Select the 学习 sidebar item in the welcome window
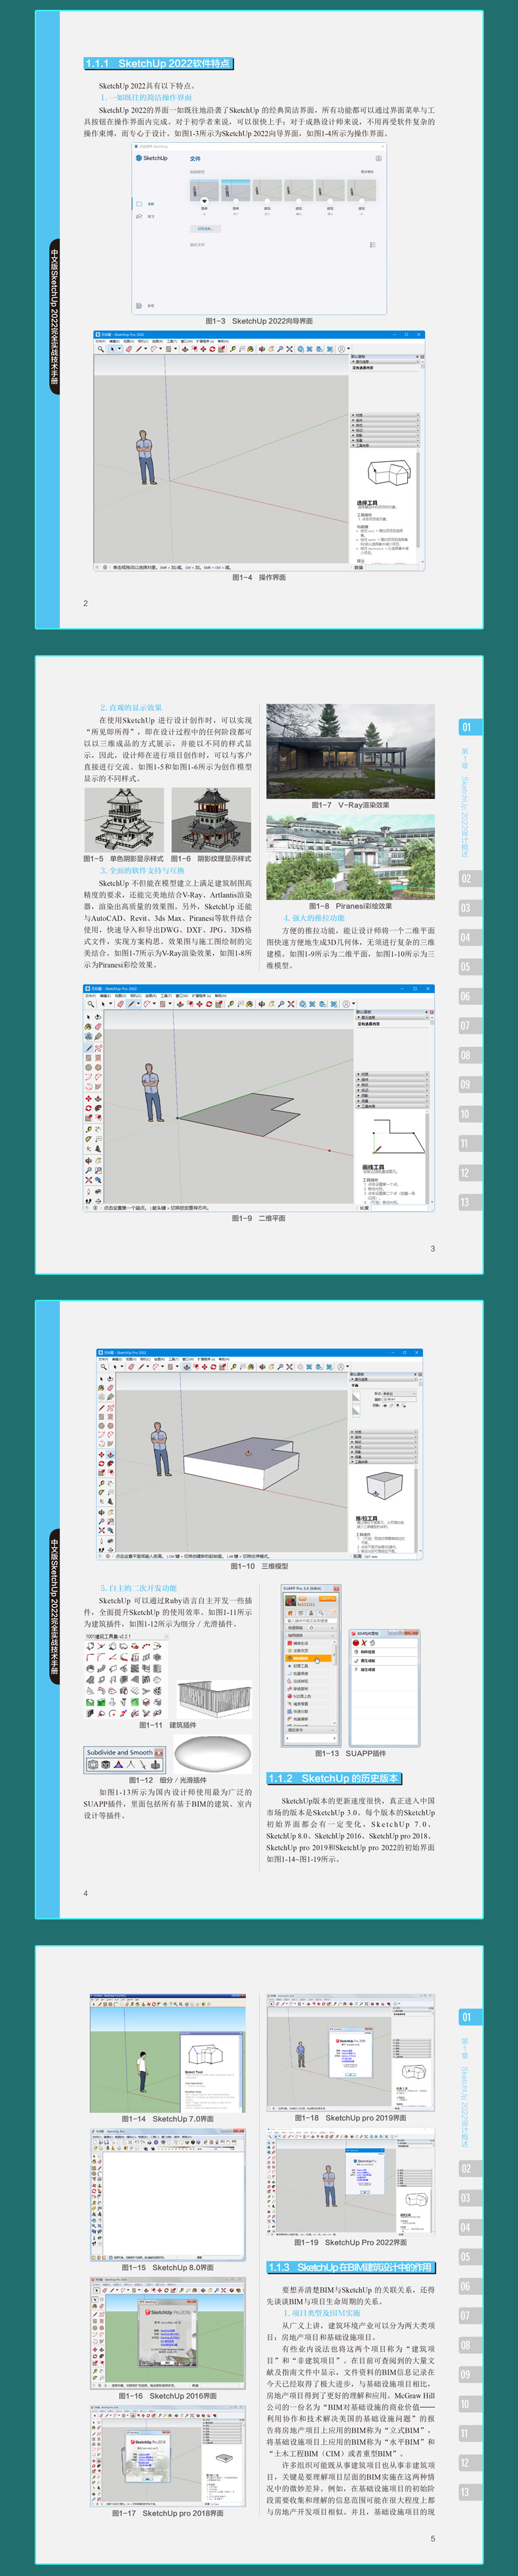The height and width of the screenshot is (2576, 518). [x=145, y=217]
